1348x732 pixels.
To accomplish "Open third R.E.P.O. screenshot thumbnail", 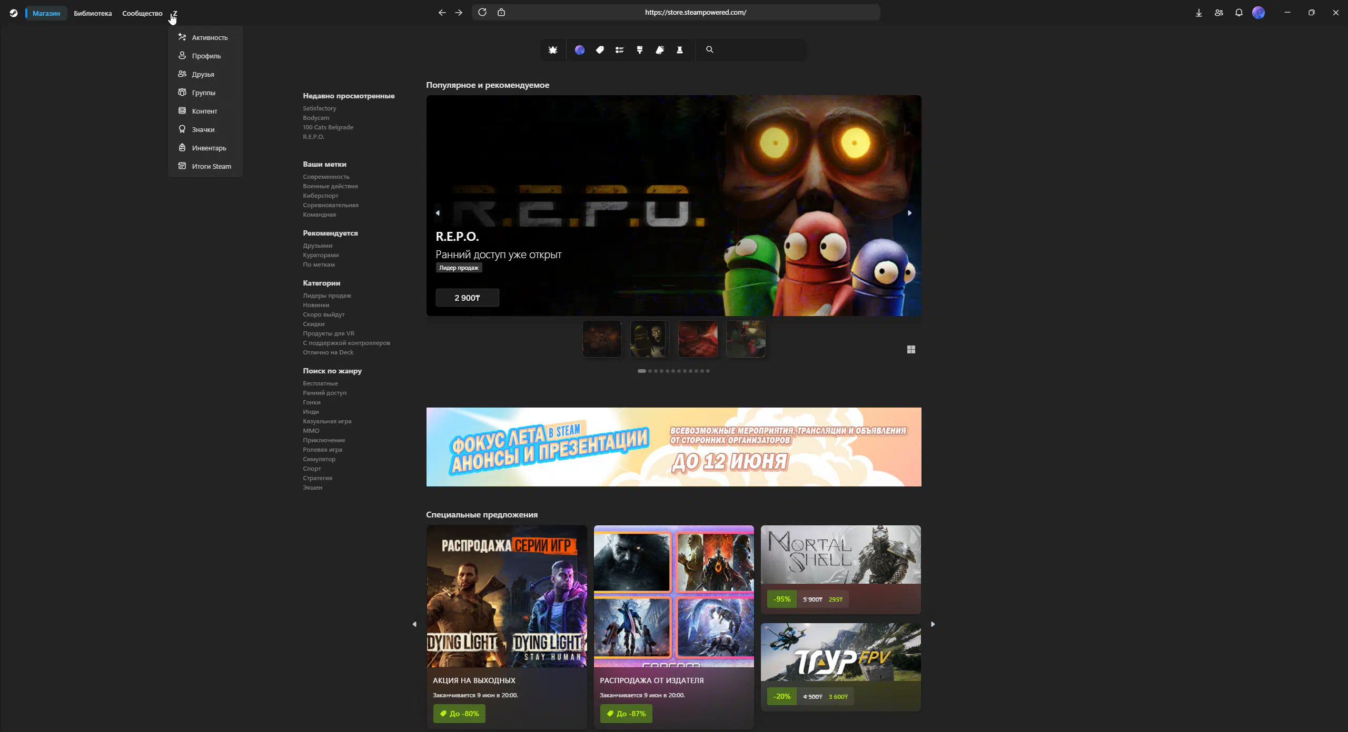I will 698,339.
